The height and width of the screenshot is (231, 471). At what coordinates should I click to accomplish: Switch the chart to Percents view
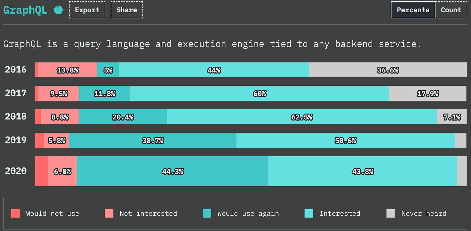(x=413, y=10)
